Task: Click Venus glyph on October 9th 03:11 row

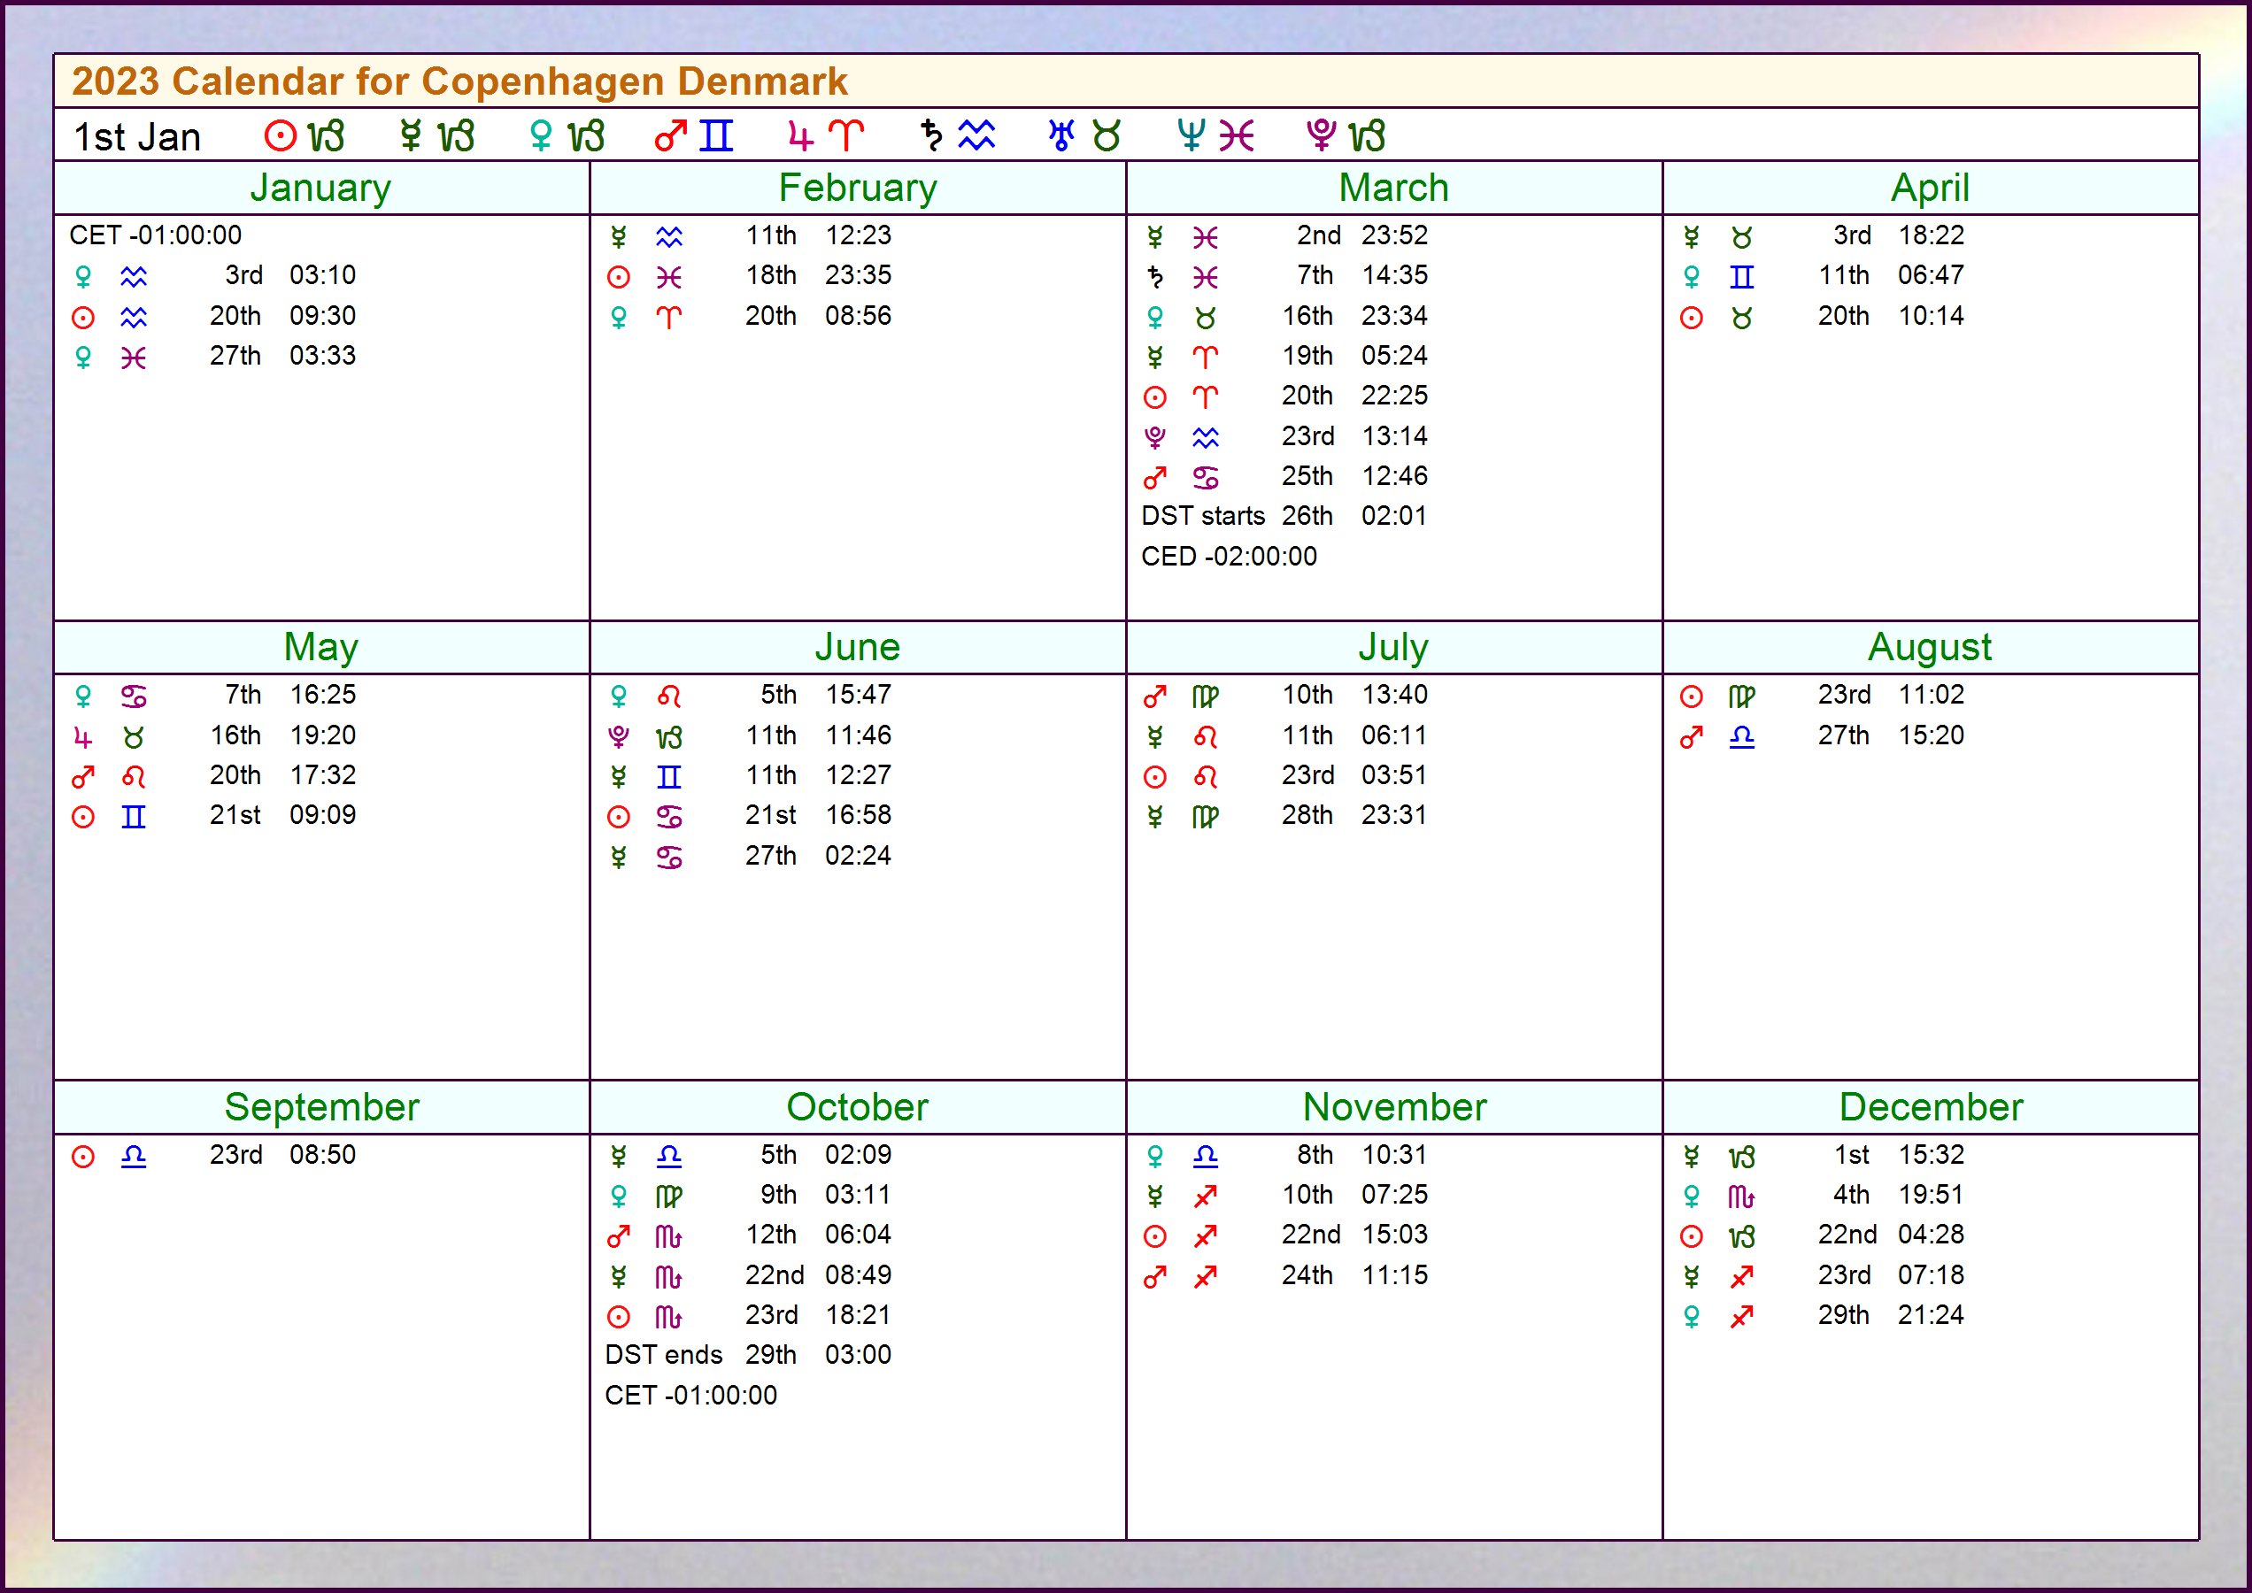Action: (x=618, y=1197)
